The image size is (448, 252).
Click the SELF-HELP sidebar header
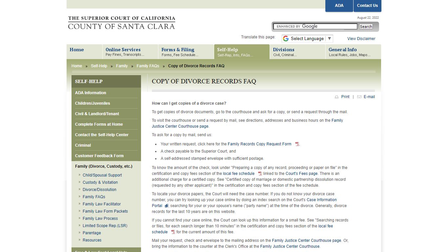[x=106, y=81]
